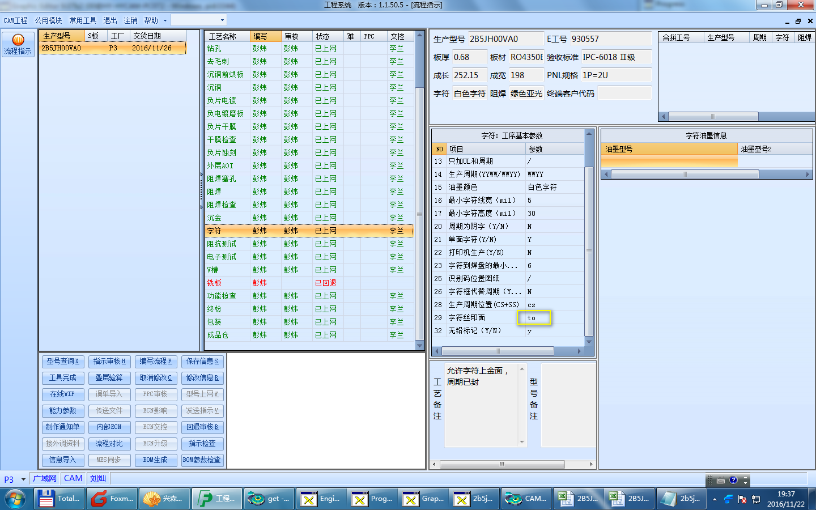Open Total Commander from the taskbar
Screen dimensions: 816x510
click(59, 499)
